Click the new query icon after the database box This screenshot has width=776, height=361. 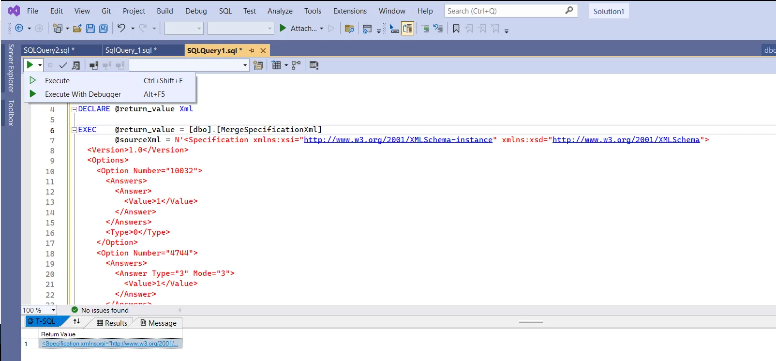tap(258, 65)
